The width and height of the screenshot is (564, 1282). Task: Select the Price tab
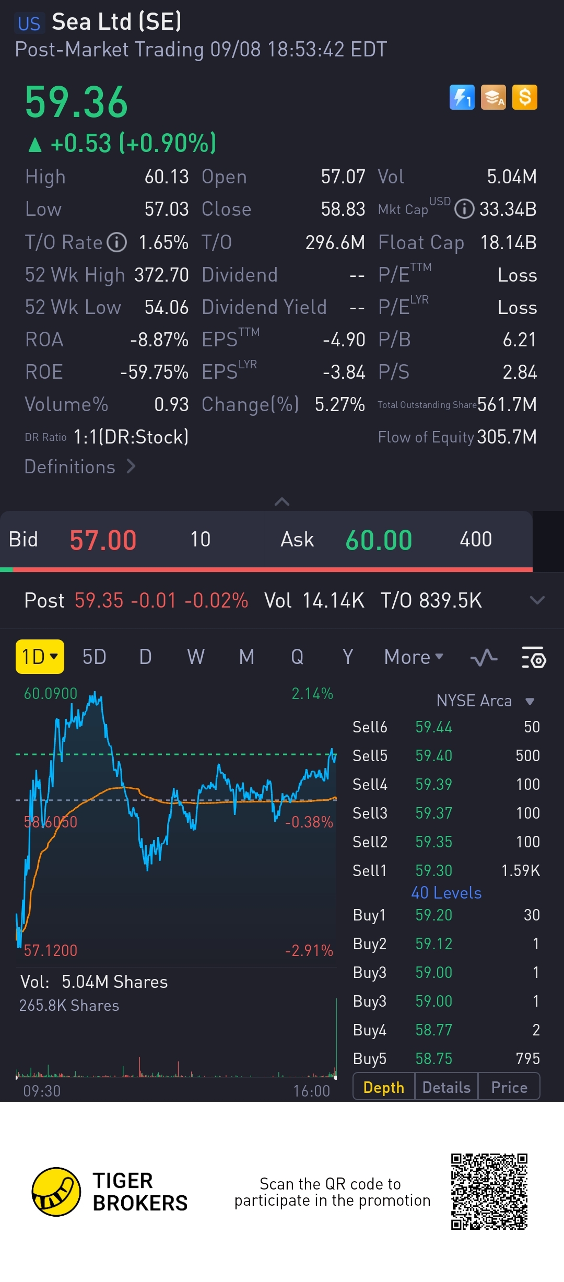pyautogui.click(x=509, y=1087)
